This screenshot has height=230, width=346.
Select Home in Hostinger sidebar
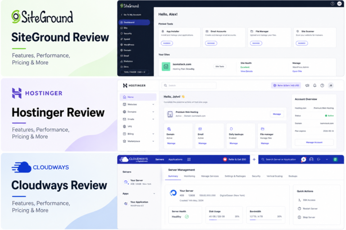(x=138, y=97)
